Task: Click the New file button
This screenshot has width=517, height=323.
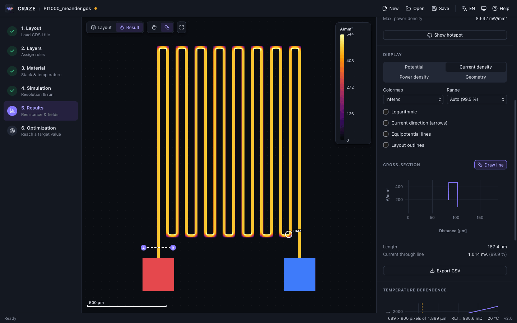Action: coord(390,8)
